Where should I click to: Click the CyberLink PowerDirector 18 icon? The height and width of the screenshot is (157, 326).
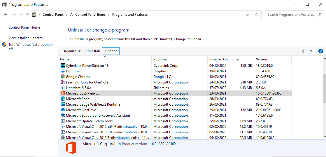(63, 65)
